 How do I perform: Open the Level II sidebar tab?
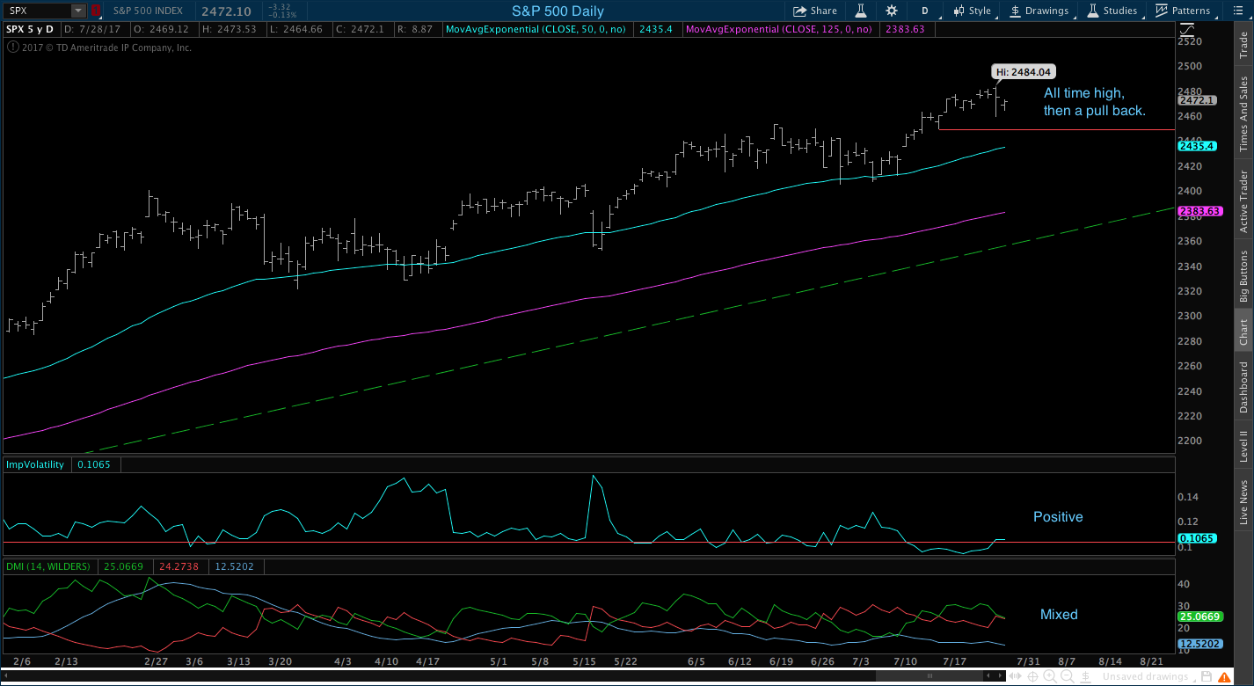[1243, 446]
